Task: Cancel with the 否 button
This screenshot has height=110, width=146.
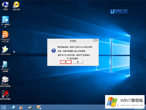Action: click(x=78, y=62)
